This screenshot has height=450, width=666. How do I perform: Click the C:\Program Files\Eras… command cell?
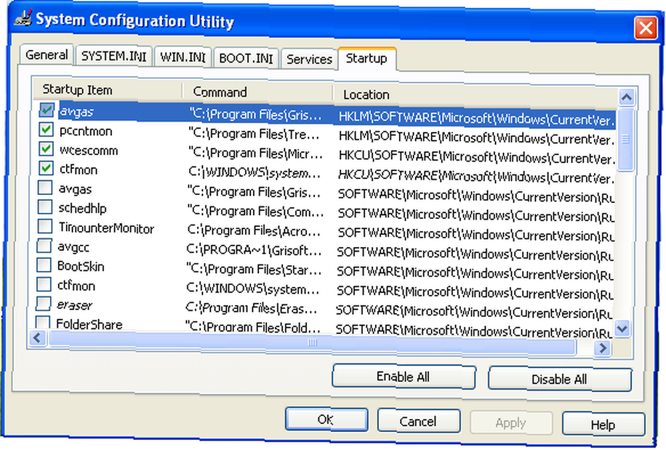[252, 308]
